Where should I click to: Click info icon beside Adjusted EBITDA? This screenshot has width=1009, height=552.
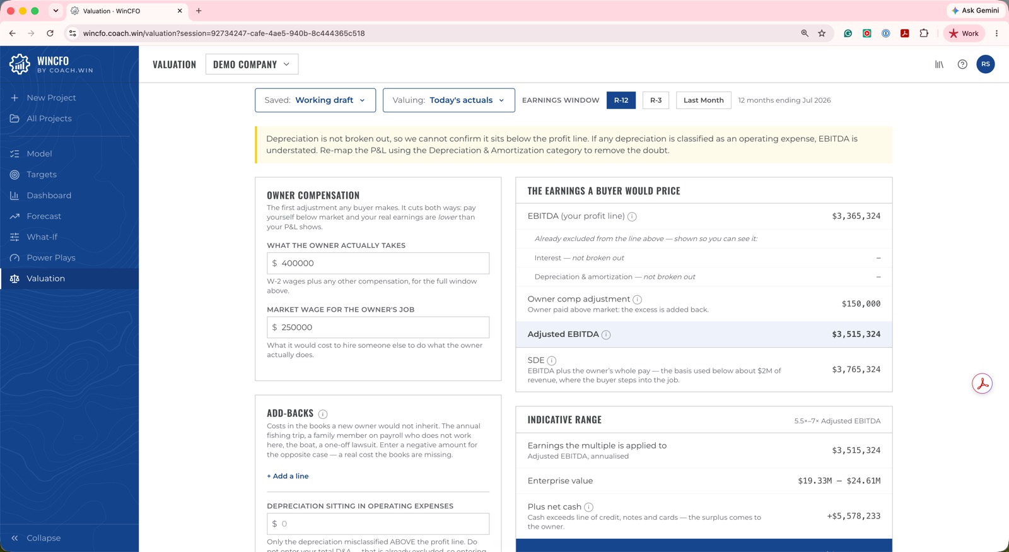click(x=606, y=335)
